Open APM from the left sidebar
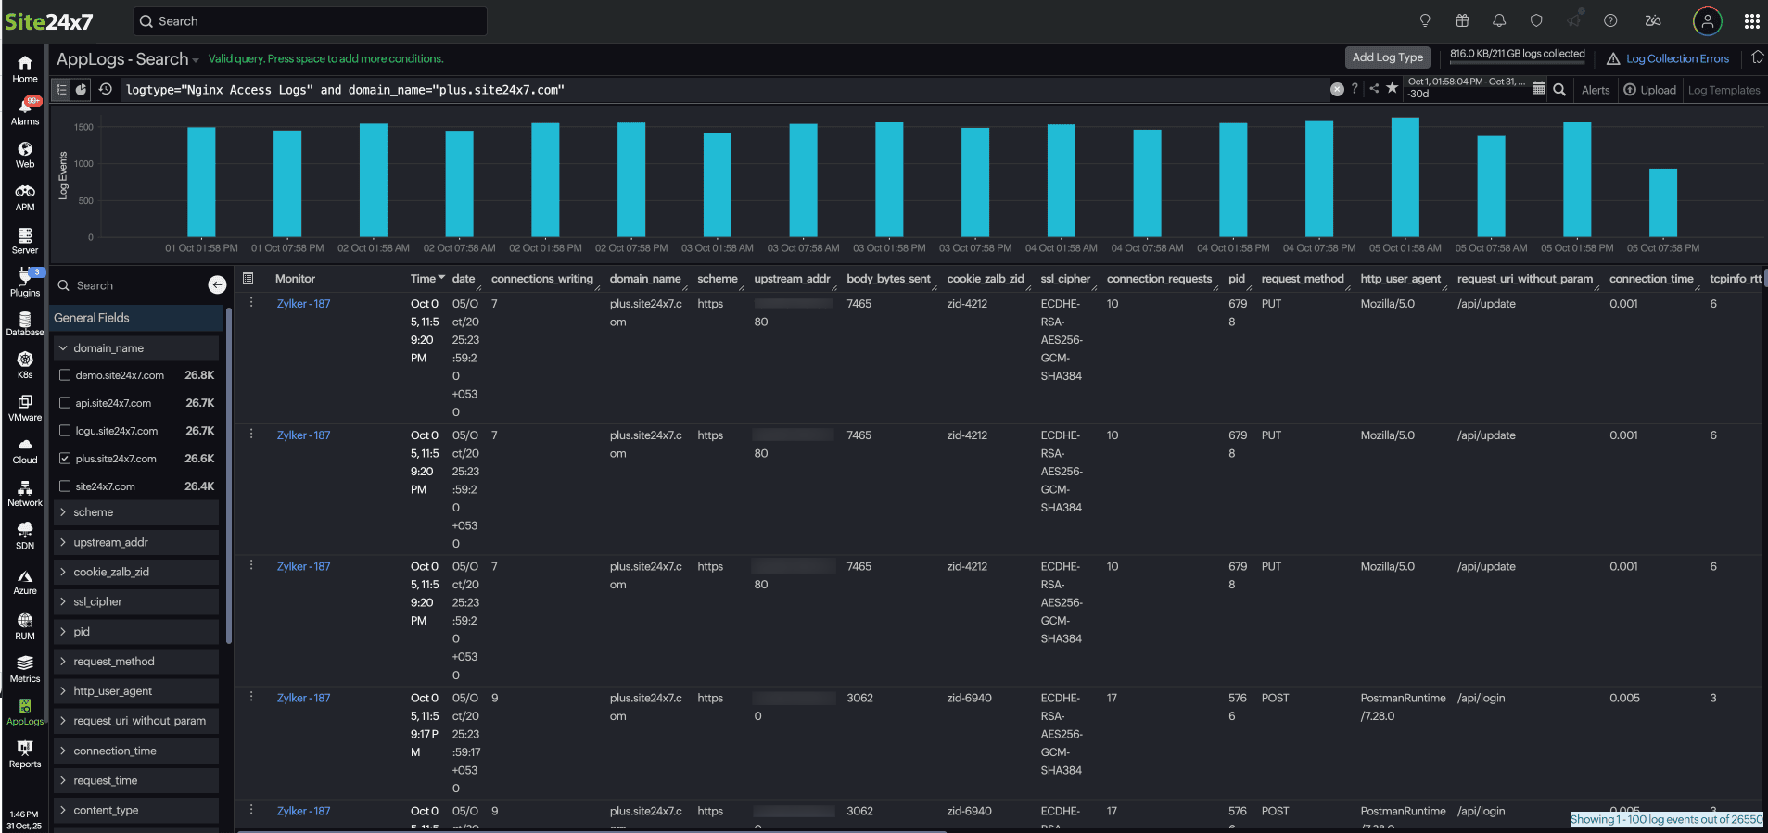 point(25,197)
